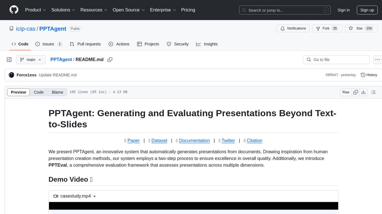Open the Citation link

tap(254, 141)
